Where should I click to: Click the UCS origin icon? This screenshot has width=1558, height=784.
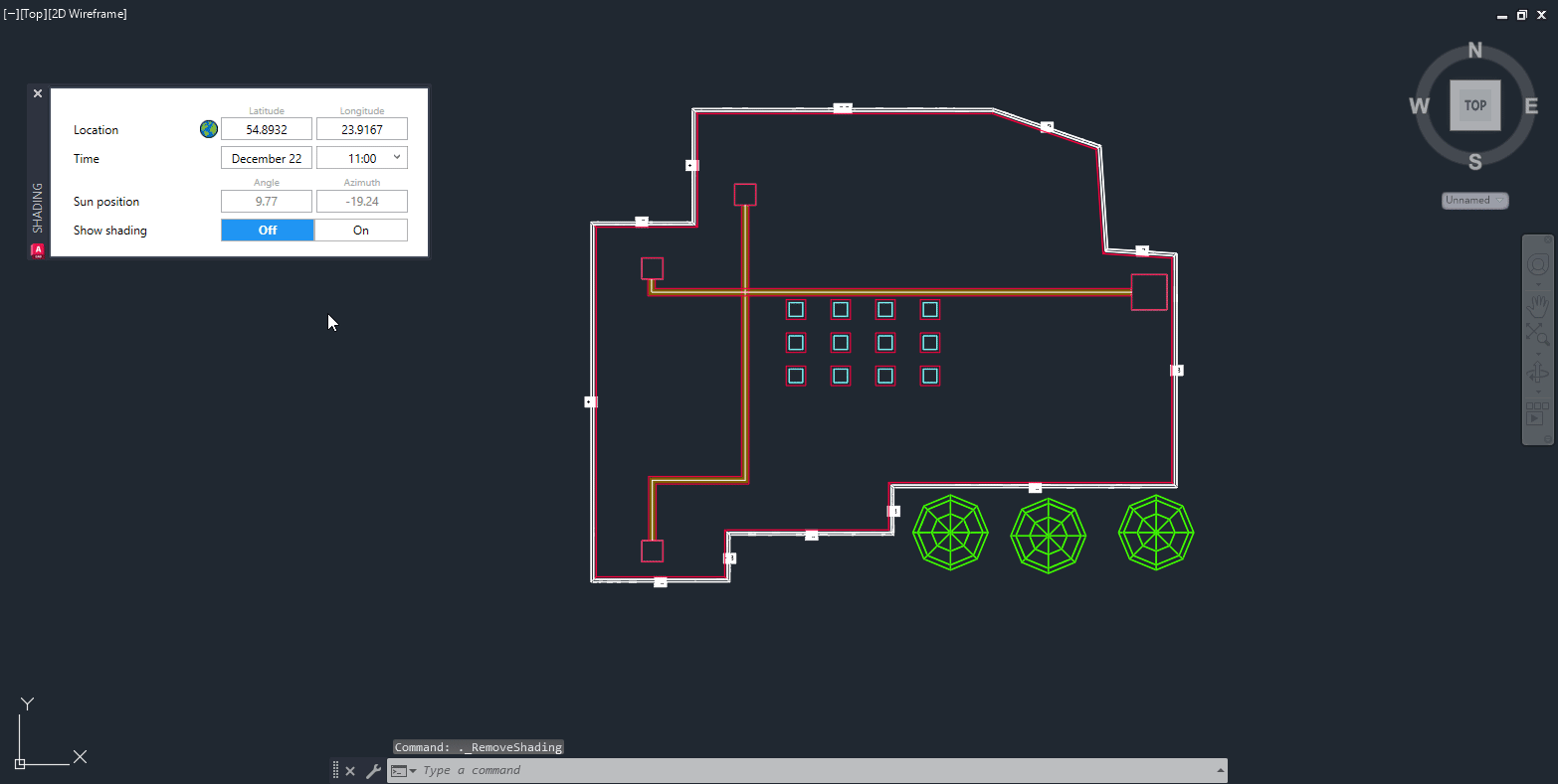click(x=20, y=763)
